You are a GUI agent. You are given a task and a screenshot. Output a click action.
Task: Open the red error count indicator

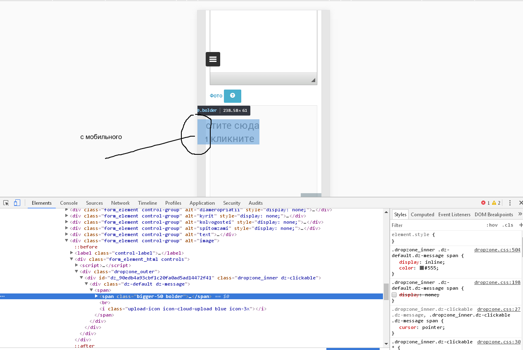[x=485, y=203]
